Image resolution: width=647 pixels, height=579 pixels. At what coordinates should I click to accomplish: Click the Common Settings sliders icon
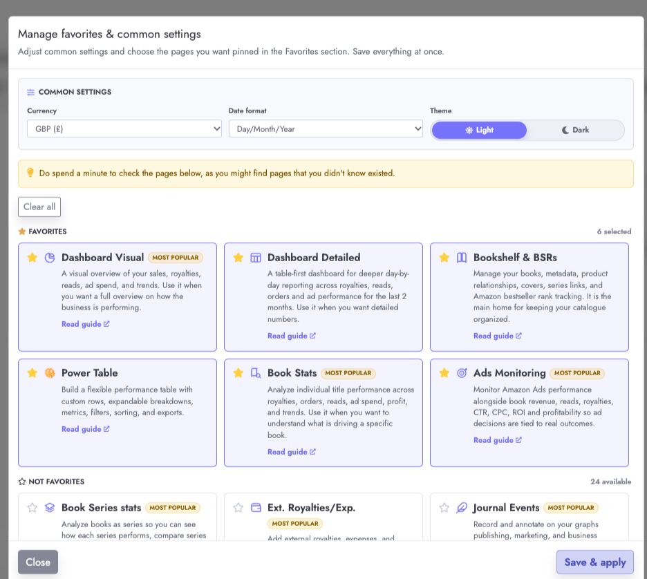pyautogui.click(x=30, y=92)
